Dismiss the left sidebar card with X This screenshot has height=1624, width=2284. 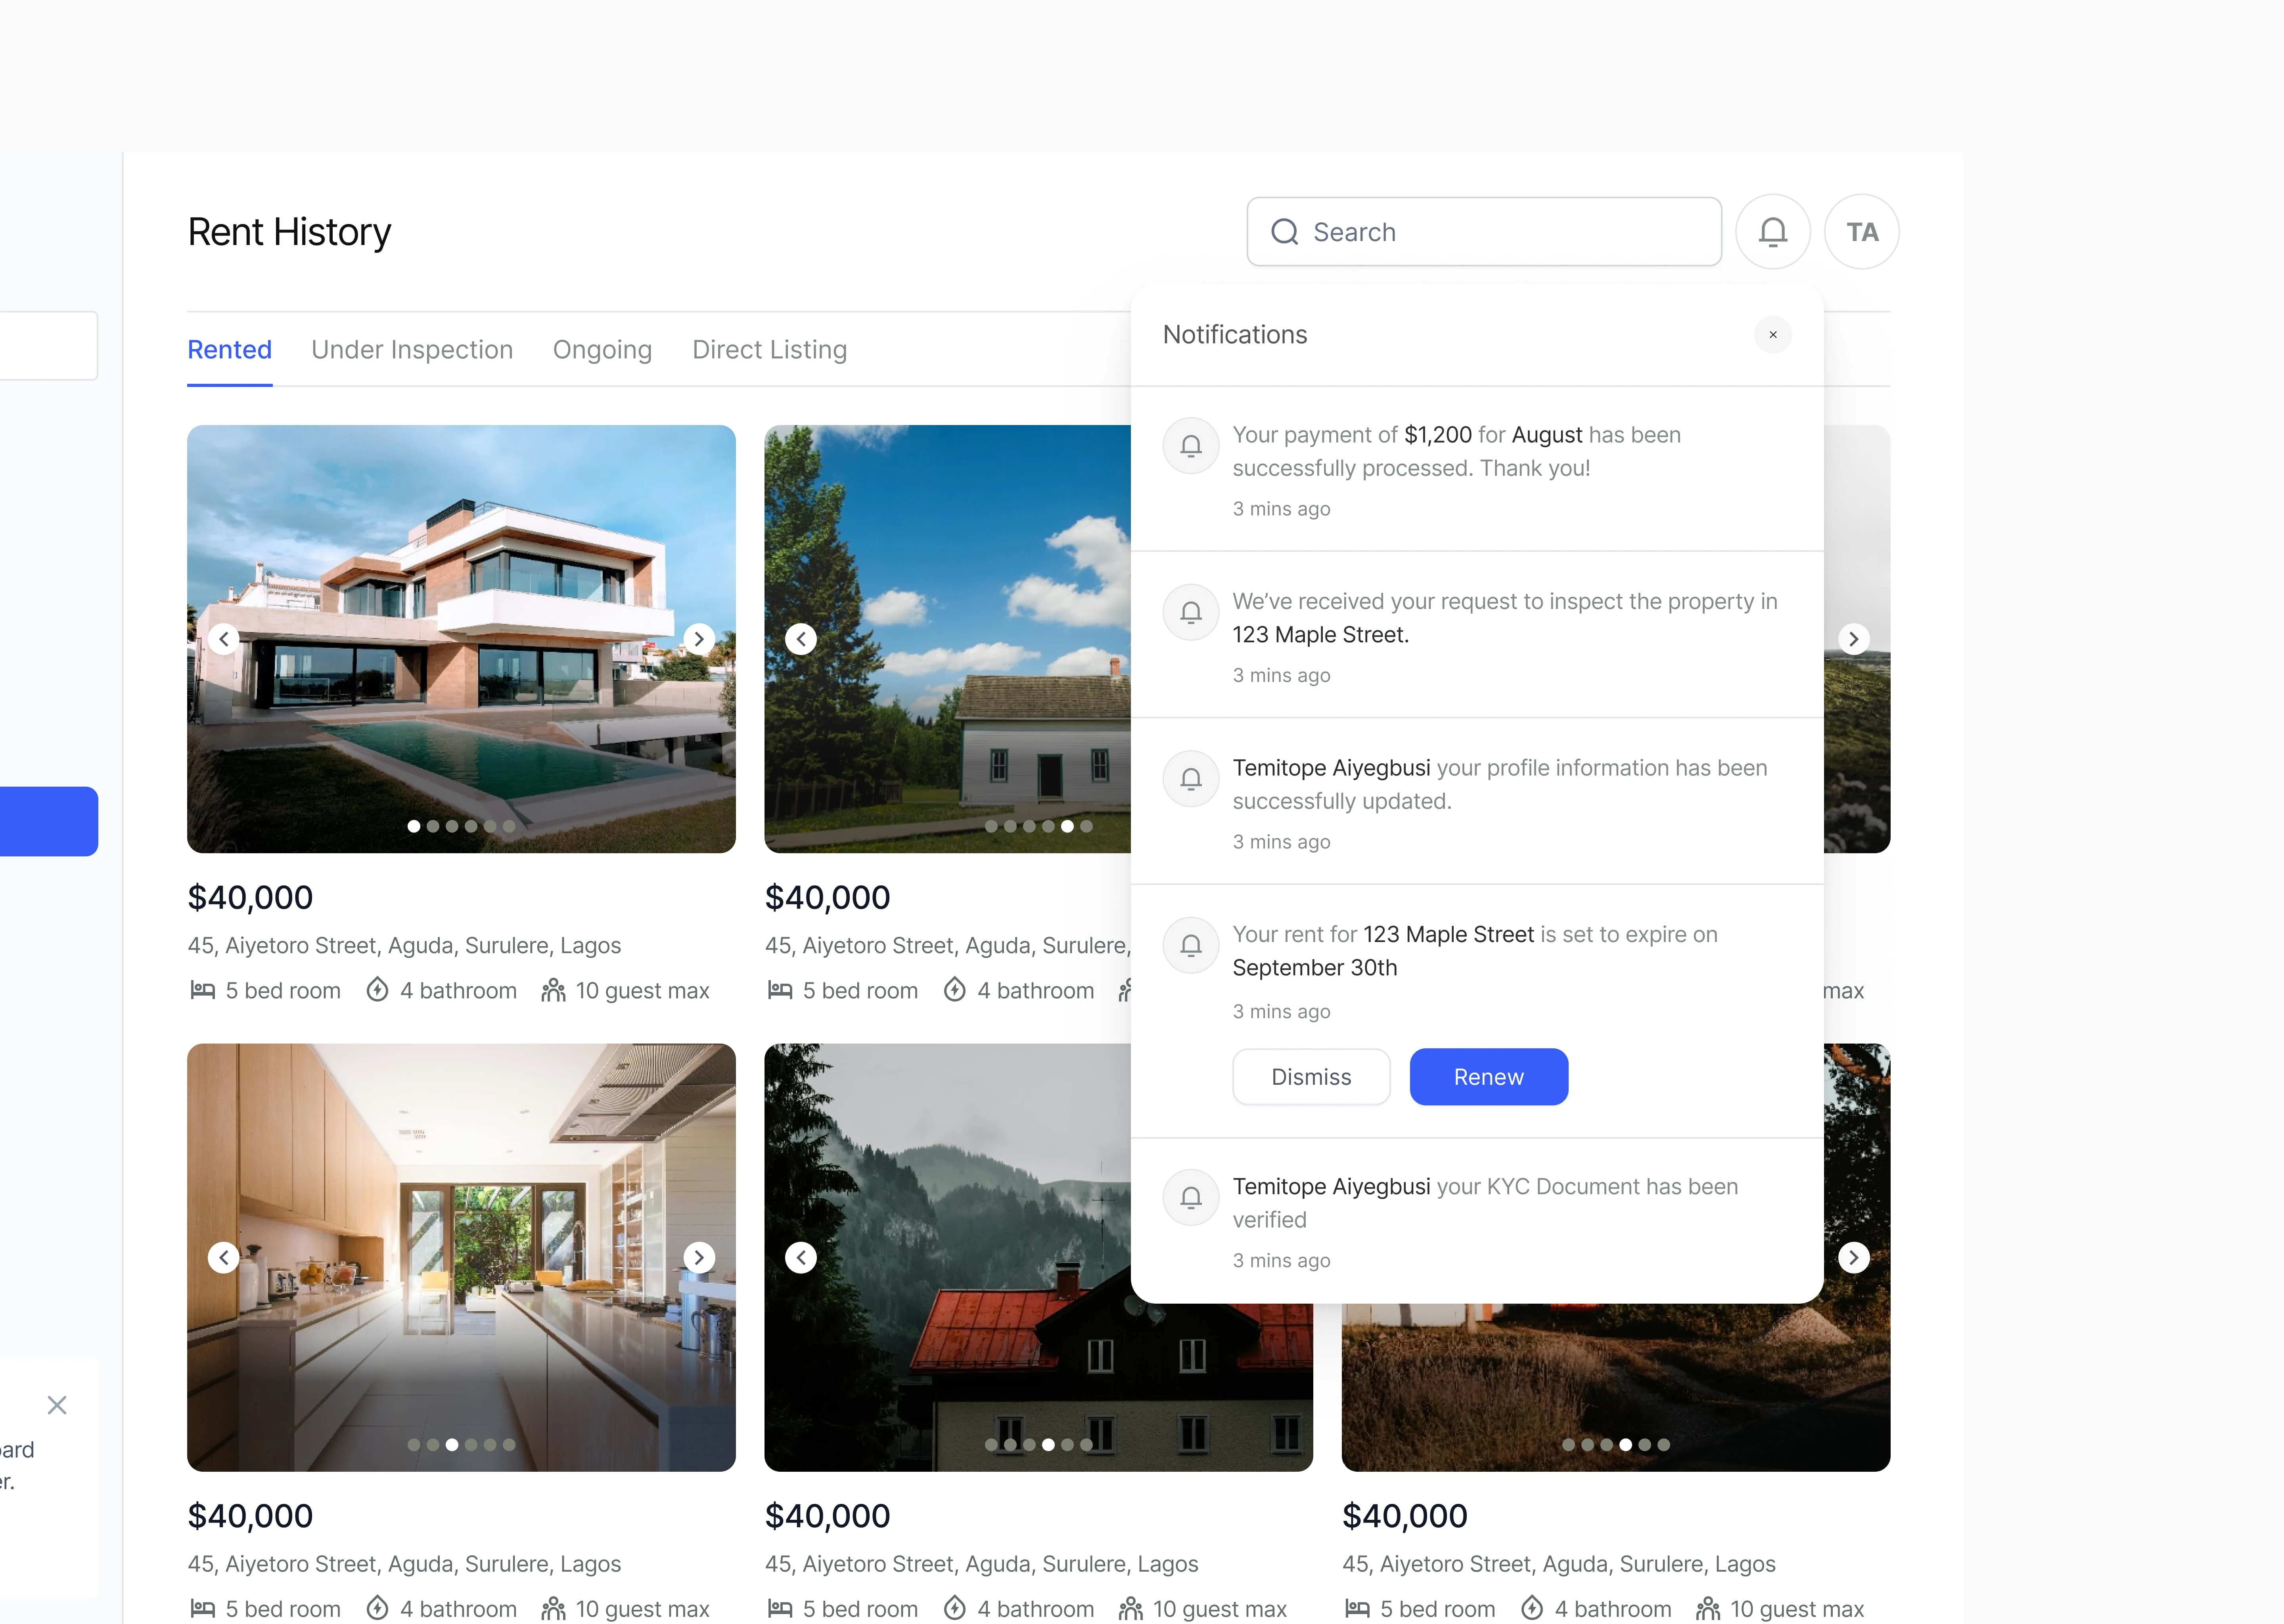tap(57, 1405)
